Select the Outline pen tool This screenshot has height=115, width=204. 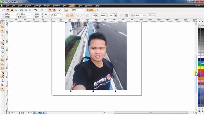2,81
